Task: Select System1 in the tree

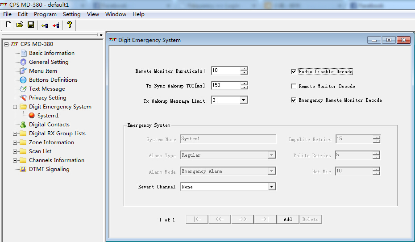Action: click(48, 116)
